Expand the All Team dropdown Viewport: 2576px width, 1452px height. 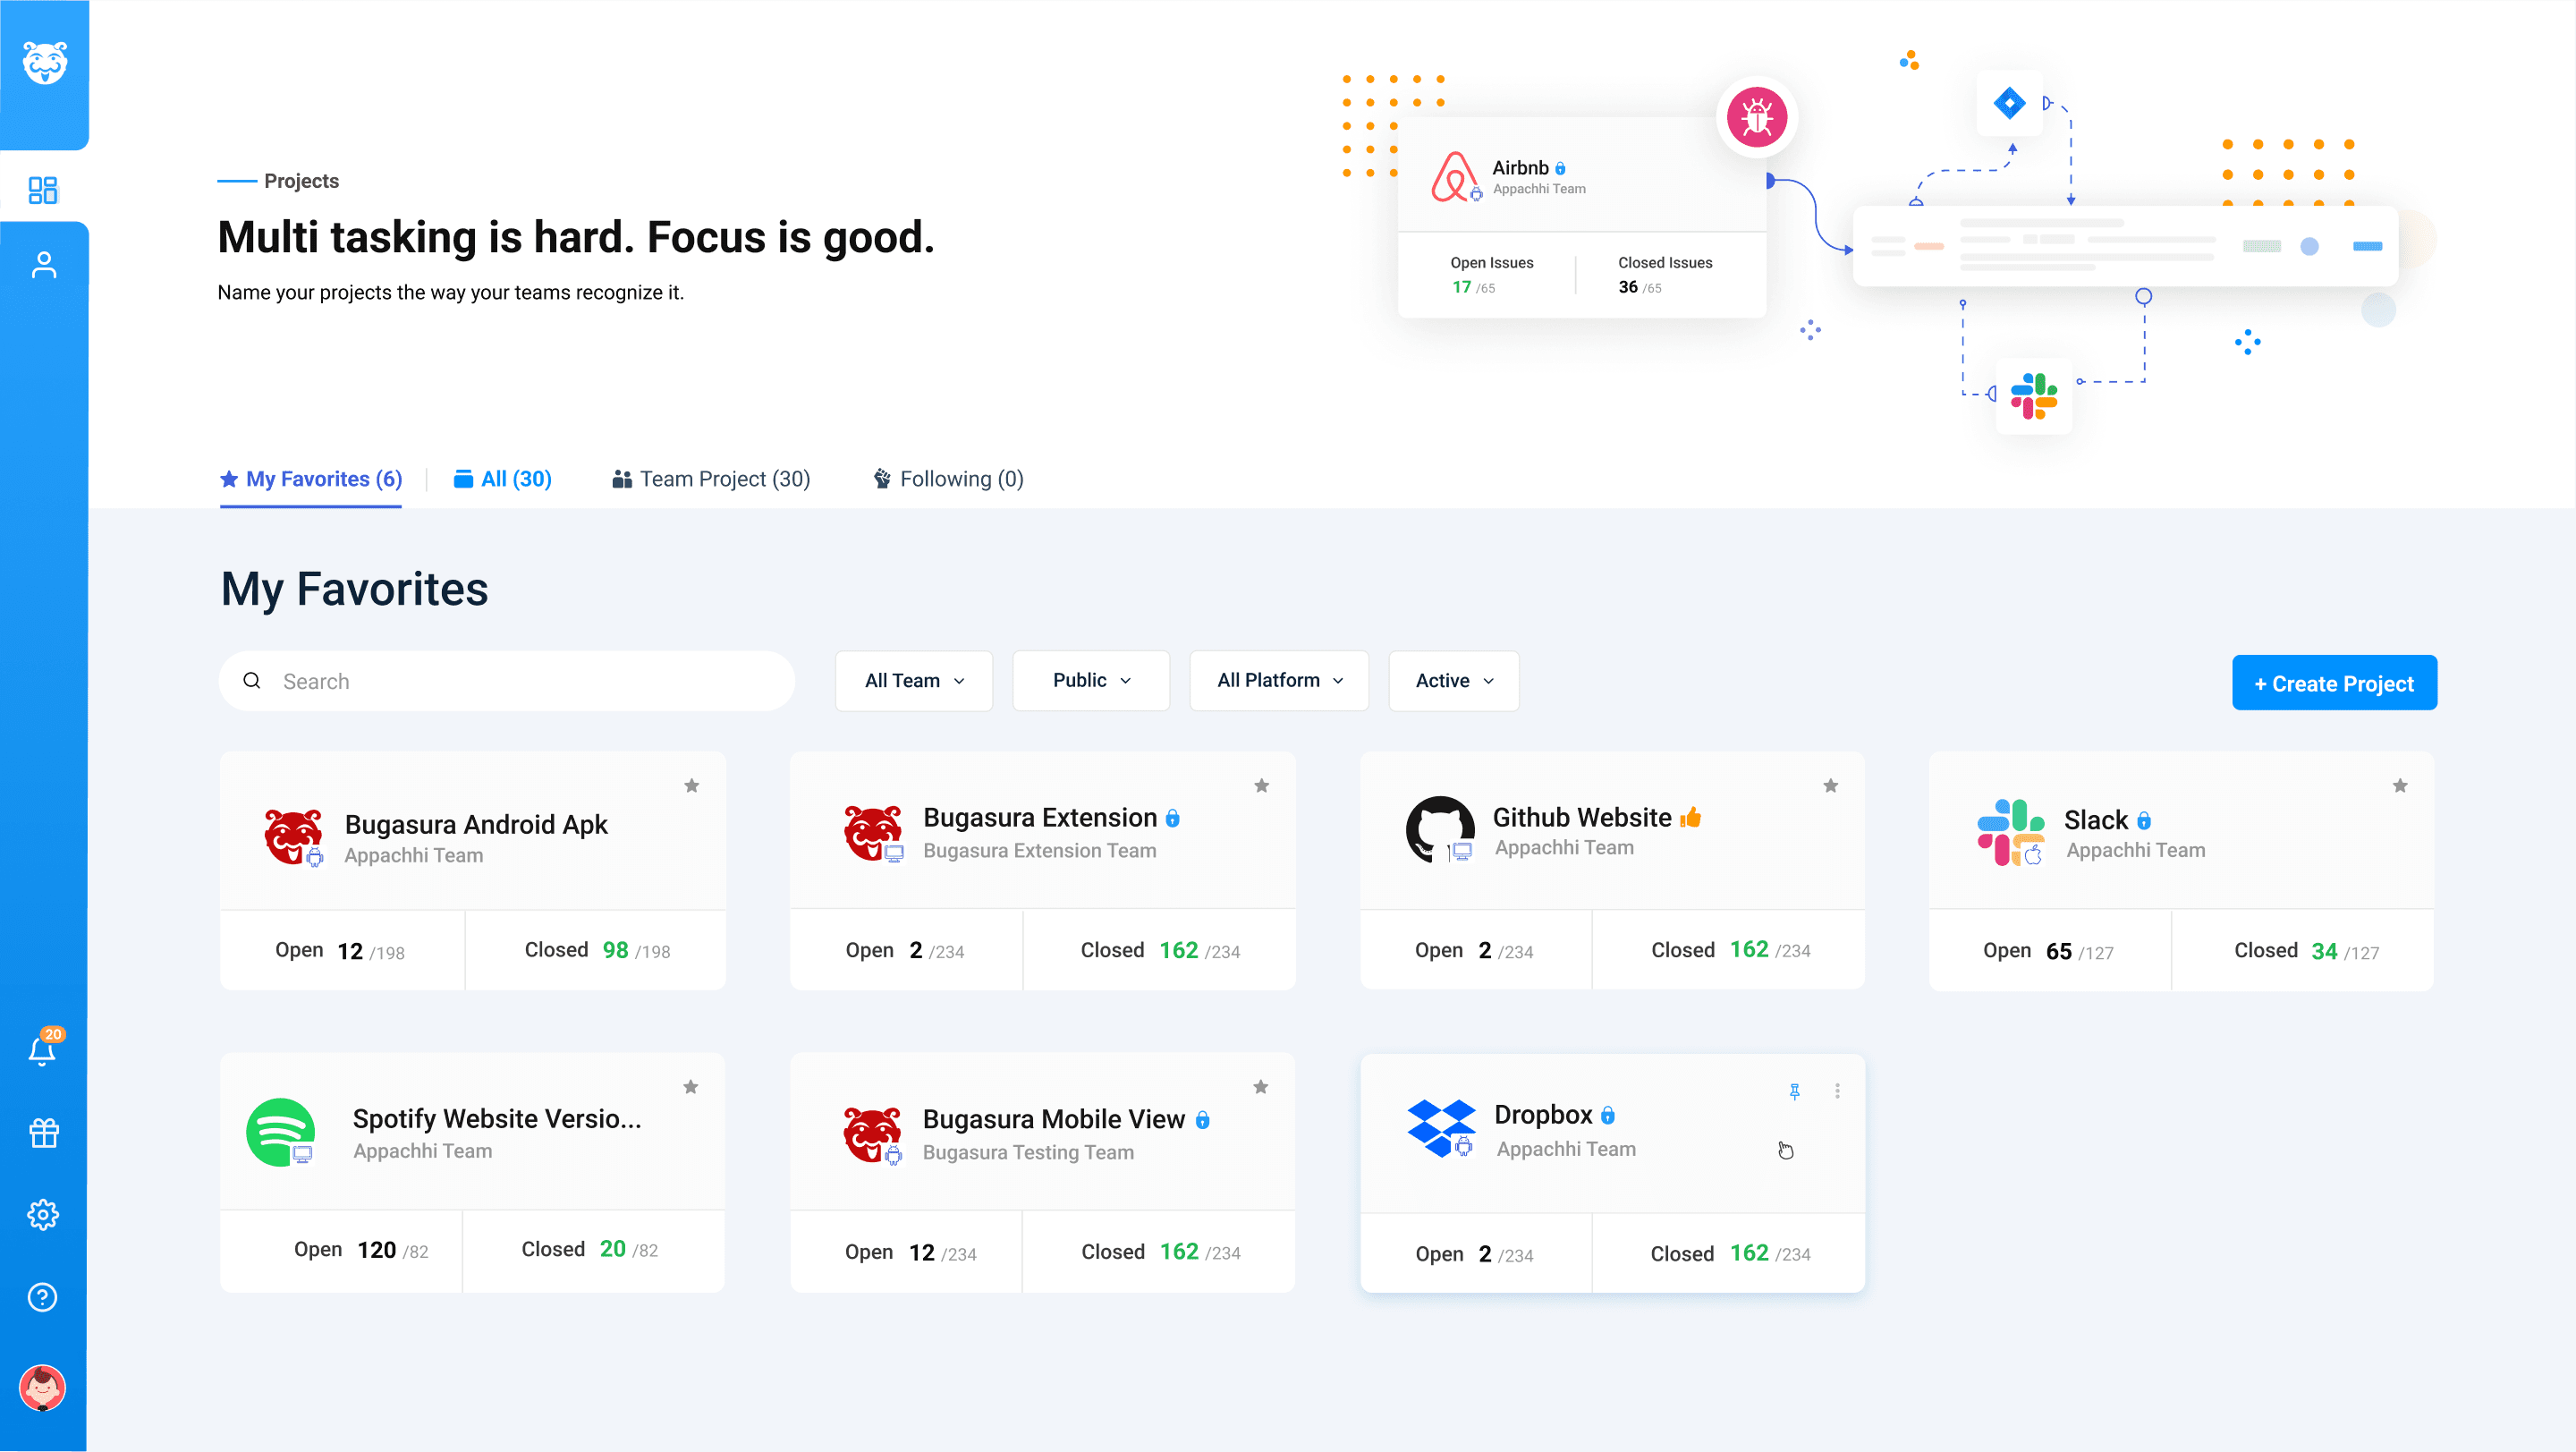[x=914, y=681]
